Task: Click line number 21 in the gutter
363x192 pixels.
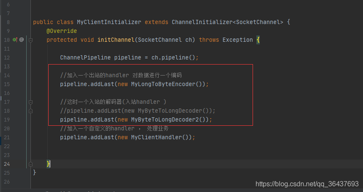Action: coord(7,138)
